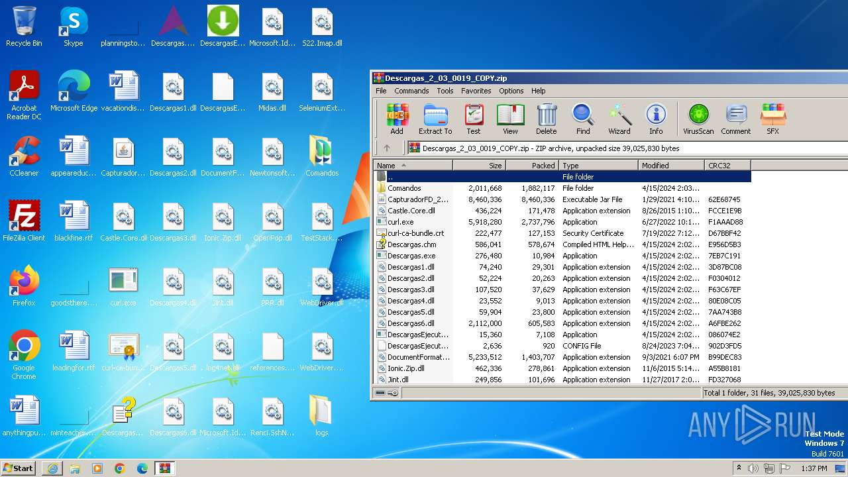
Task: Click the taskbar clock 1:37 PM
Action: [814, 468]
